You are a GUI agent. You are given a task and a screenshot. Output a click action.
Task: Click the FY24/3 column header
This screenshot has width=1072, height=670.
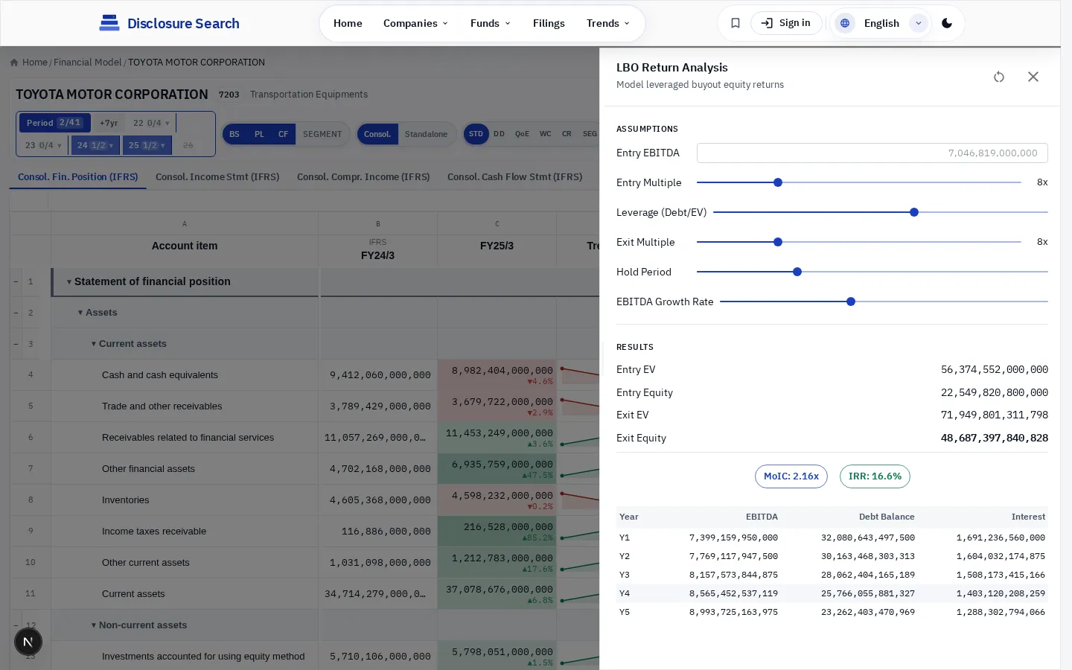click(x=377, y=249)
